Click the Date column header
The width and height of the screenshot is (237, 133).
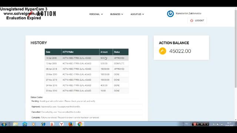53,52
